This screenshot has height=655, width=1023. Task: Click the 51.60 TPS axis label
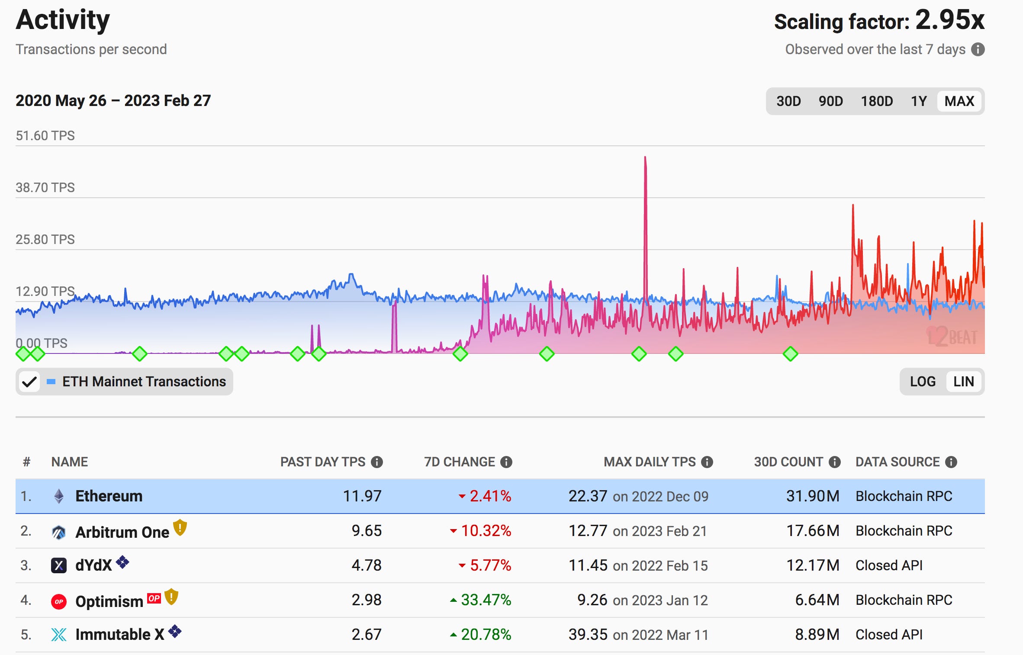(x=45, y=135)
